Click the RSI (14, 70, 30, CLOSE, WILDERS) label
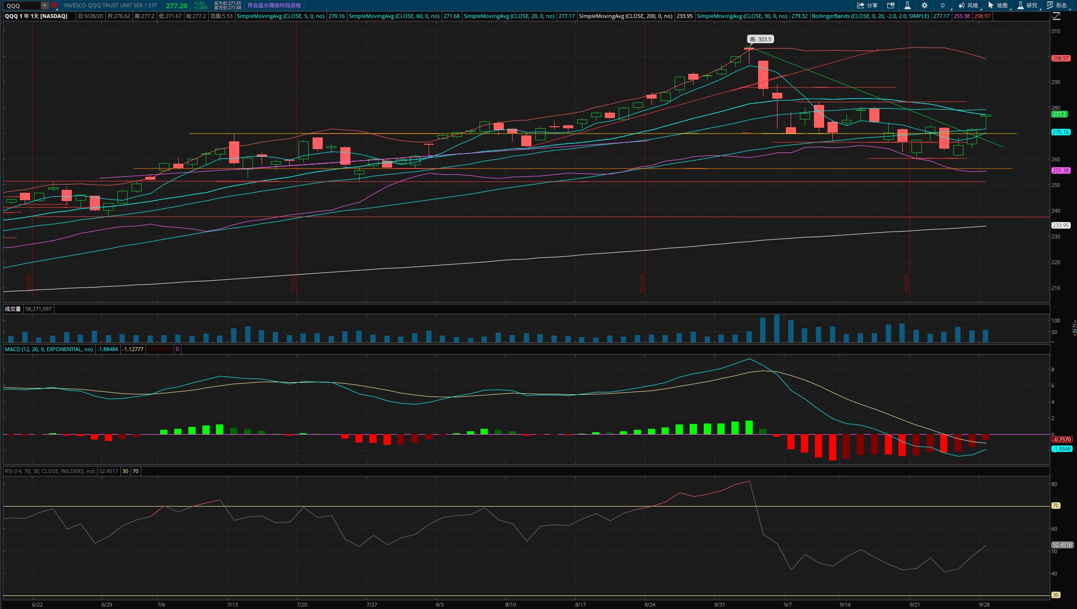 click(x=50, y=471)
